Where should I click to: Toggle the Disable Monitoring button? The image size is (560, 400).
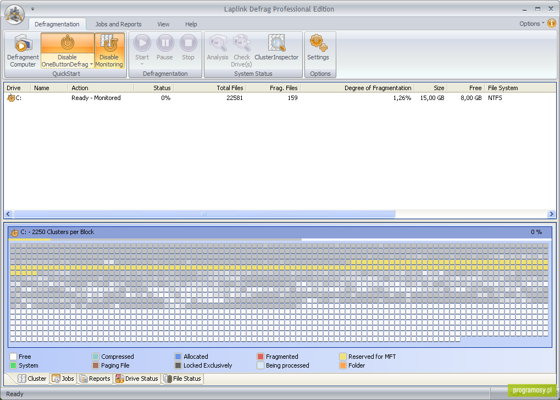(x=109, y=51)
